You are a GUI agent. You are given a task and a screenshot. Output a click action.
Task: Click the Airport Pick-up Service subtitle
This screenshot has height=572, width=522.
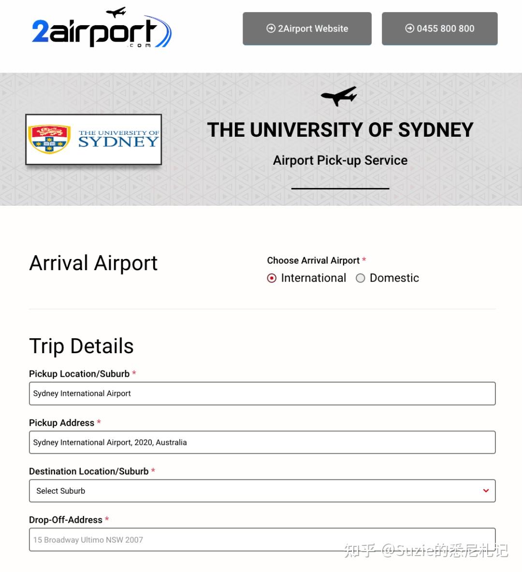[x=340, y=160]
